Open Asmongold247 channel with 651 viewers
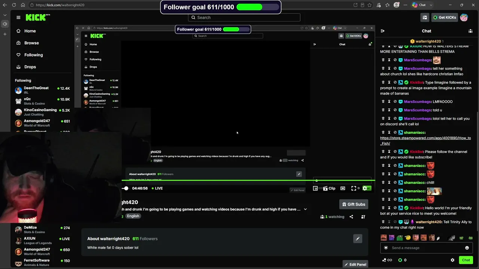This screenshot has height=269, width=479. tap(42, 123)
